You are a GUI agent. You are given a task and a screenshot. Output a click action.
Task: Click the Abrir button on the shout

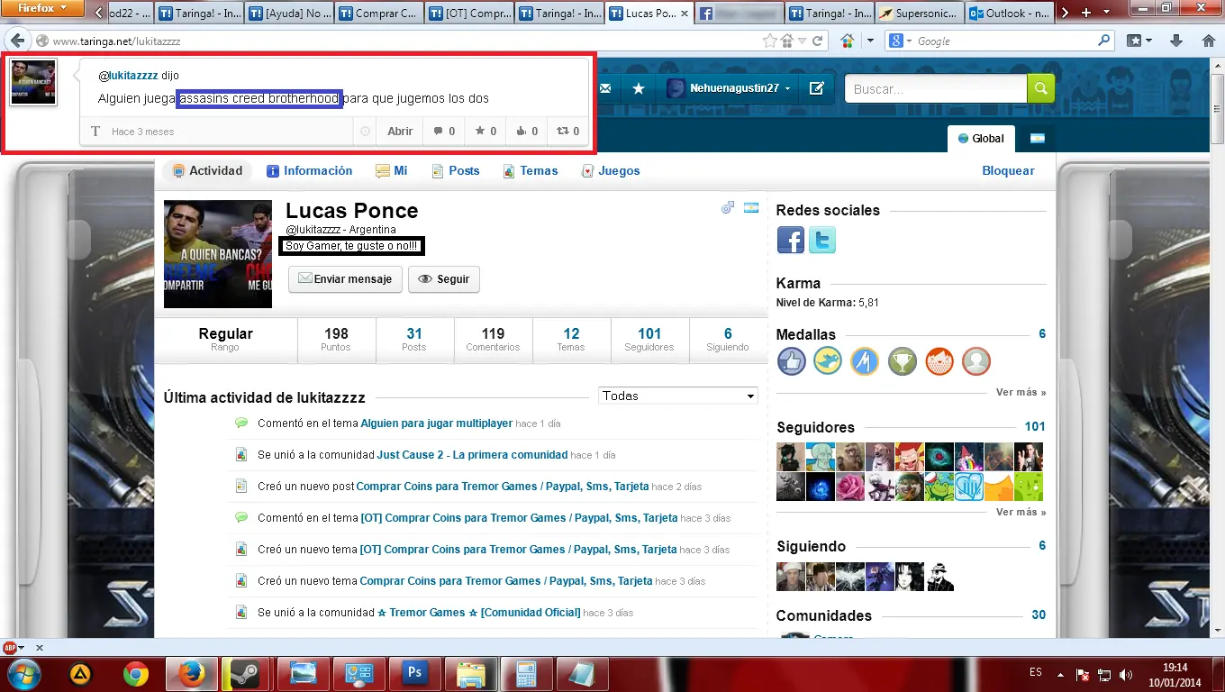pyautogui.click(x=400, y=132)
